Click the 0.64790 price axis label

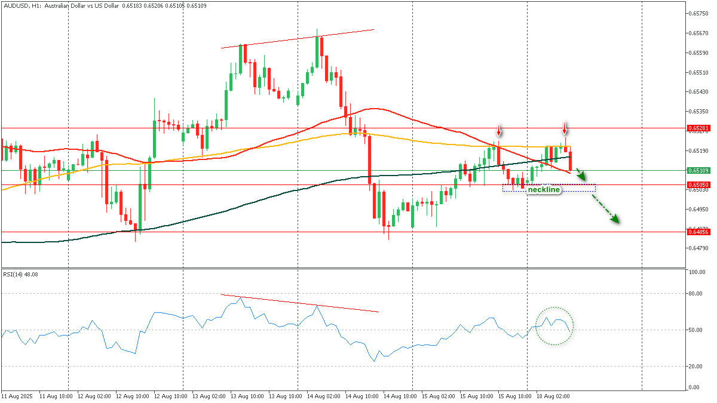click(698, 248)
